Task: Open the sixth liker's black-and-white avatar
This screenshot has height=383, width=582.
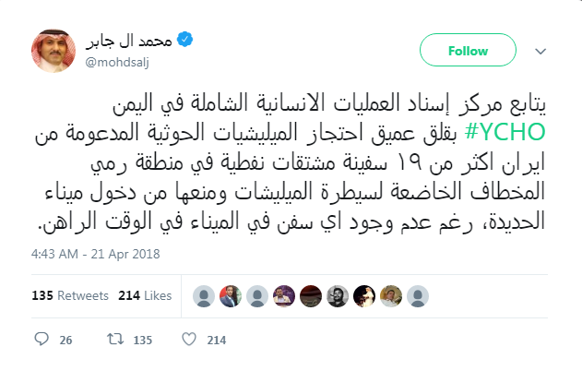Action: [x=338, y=296]
